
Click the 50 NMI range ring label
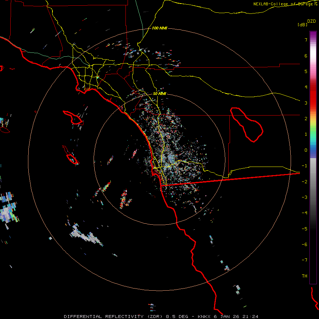coord(159,94)
